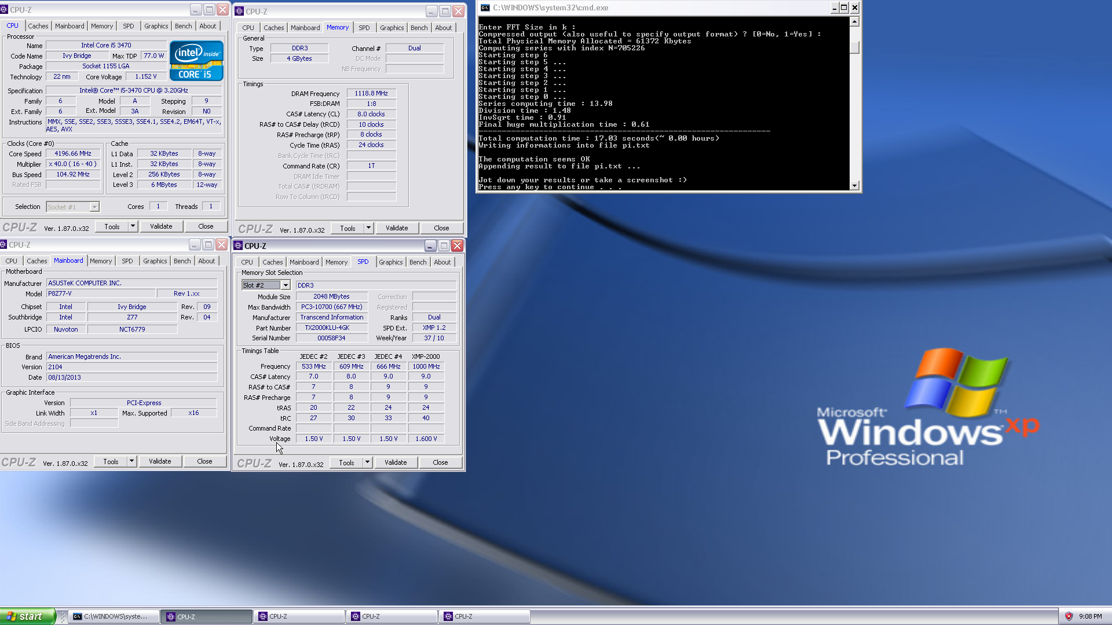Click the Multiplier x 40.0 field
This screenshot has height=625, width=1112.
pyautogui.click(x=73, y=164)
